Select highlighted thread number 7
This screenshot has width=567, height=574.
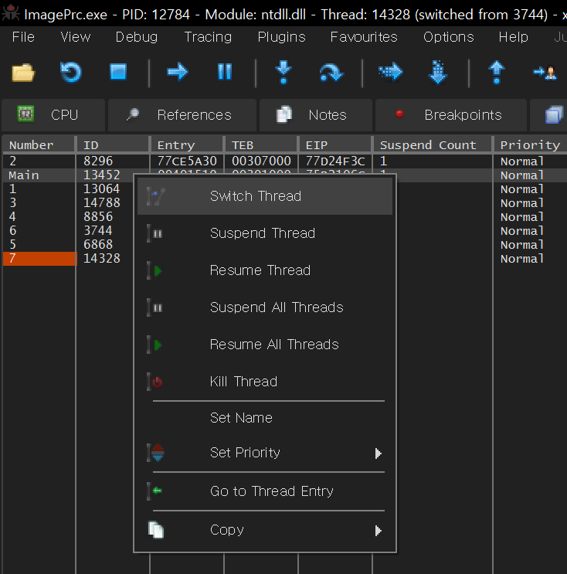click(39, 259)
